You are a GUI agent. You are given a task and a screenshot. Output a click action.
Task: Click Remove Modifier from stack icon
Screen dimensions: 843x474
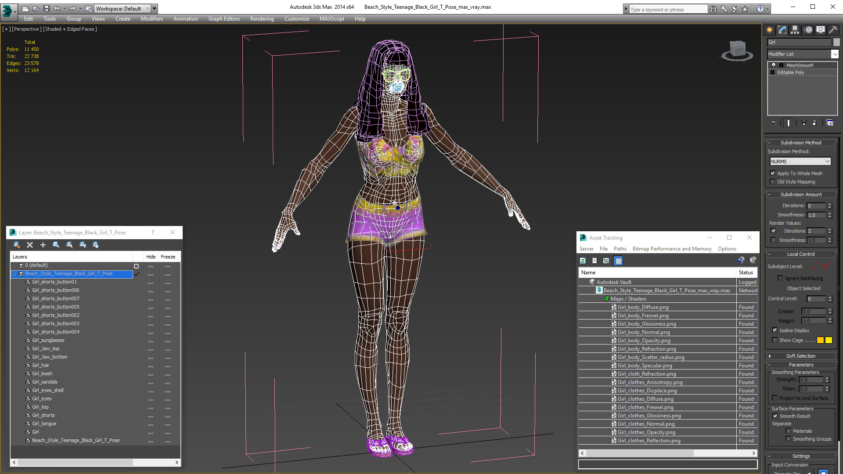(814, 123)
